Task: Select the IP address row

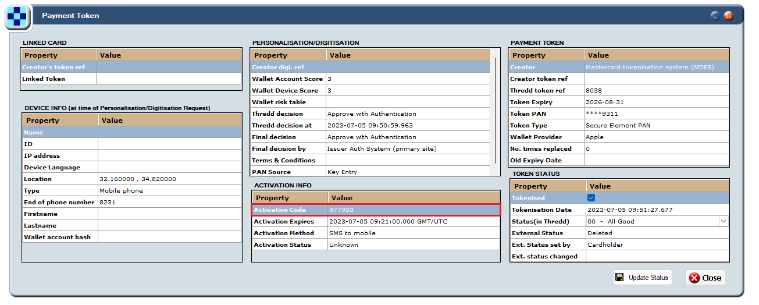Action: click(x=132, y=155)
